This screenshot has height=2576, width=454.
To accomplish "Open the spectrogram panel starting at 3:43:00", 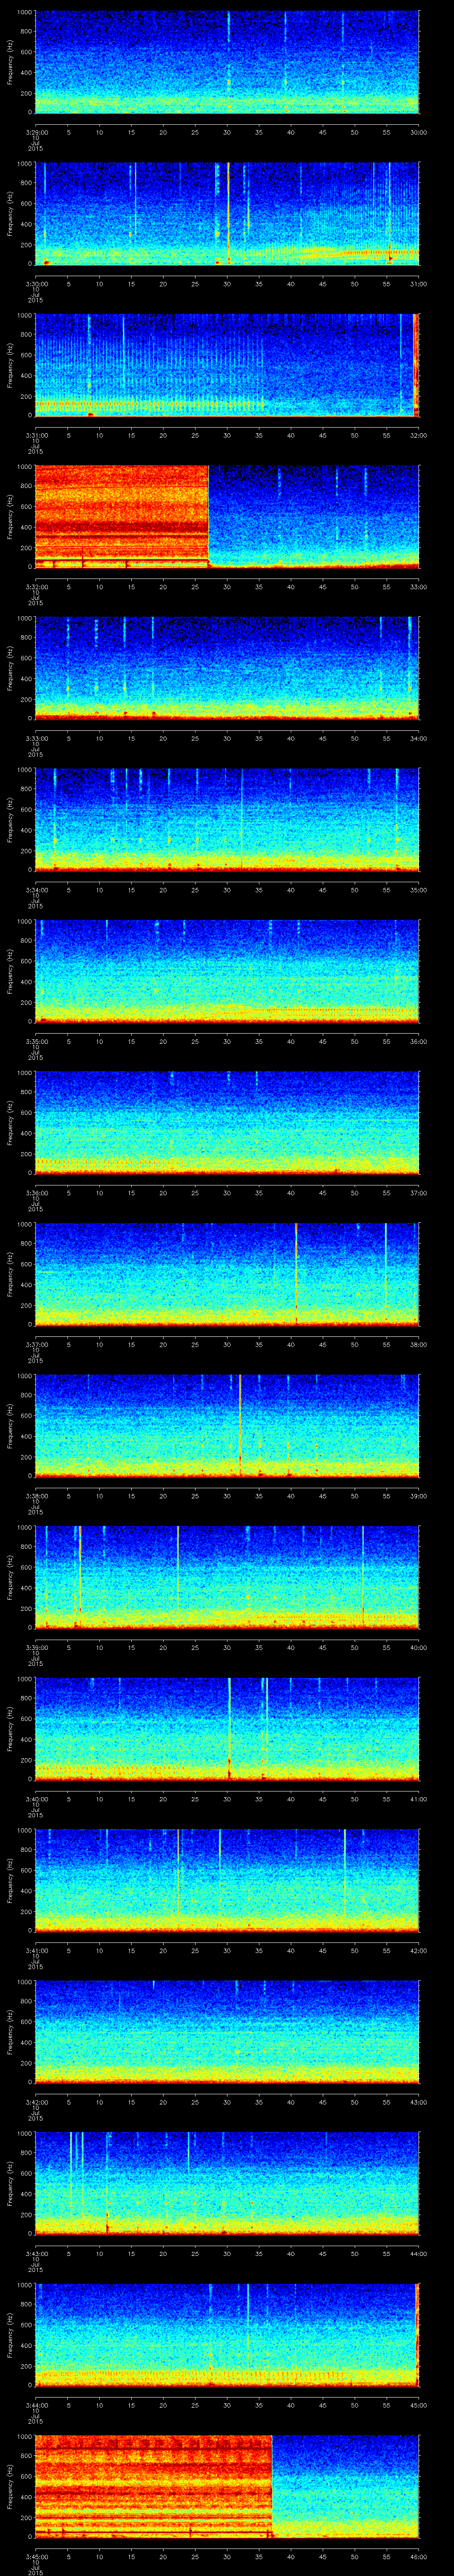I will tap(227, 2183).
